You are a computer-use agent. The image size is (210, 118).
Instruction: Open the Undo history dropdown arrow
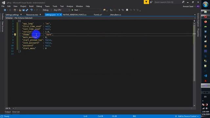click(x=34, y=10)
